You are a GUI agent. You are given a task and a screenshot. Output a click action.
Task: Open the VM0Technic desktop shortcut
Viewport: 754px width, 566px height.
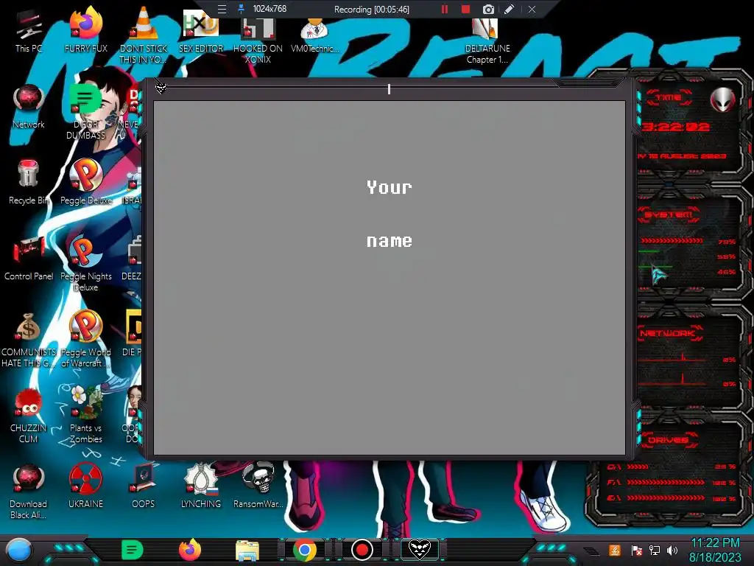pyautogui.click(x=314, y=35)
